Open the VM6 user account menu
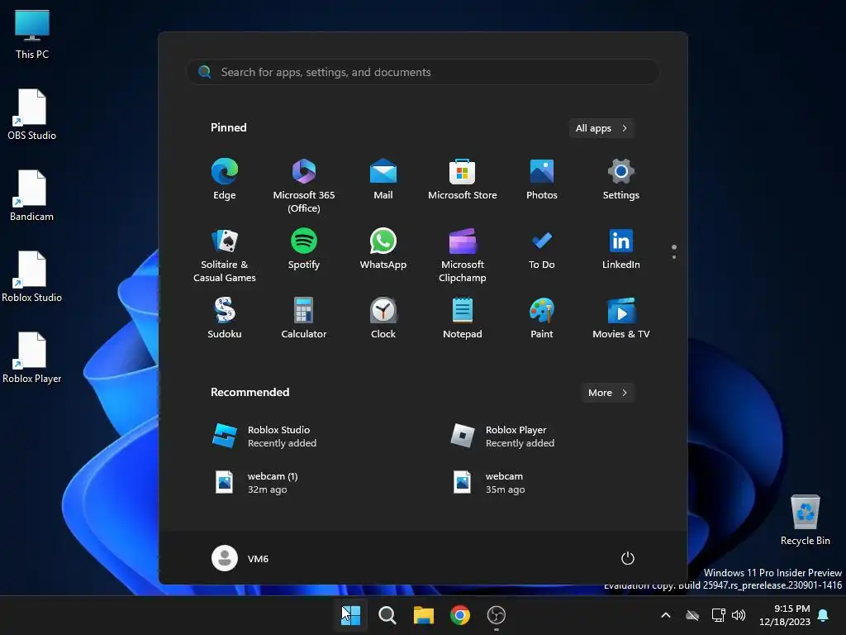The image size is (846, 635). tap(240, 558)
